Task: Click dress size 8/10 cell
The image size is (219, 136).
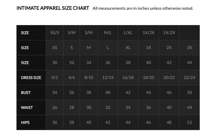Action: click(x=89, y=78)
